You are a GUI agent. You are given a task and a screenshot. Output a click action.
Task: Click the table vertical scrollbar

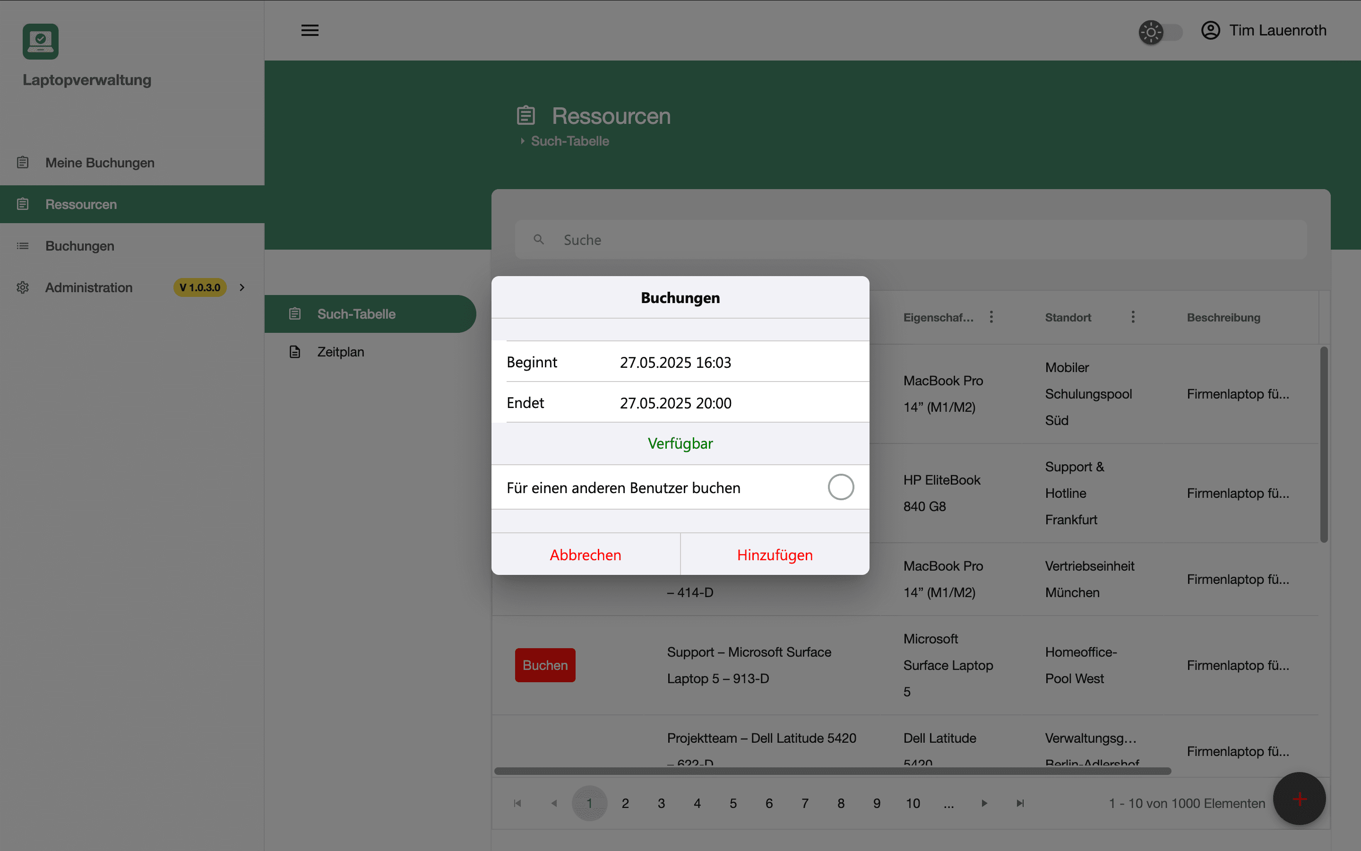pos(1324,444)
